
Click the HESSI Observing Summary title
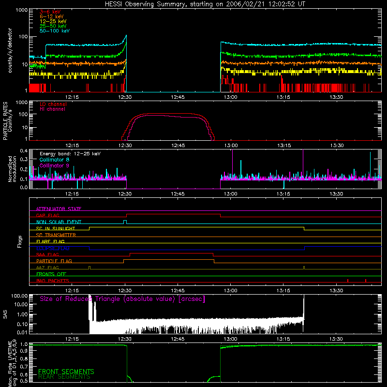[205, 4]
